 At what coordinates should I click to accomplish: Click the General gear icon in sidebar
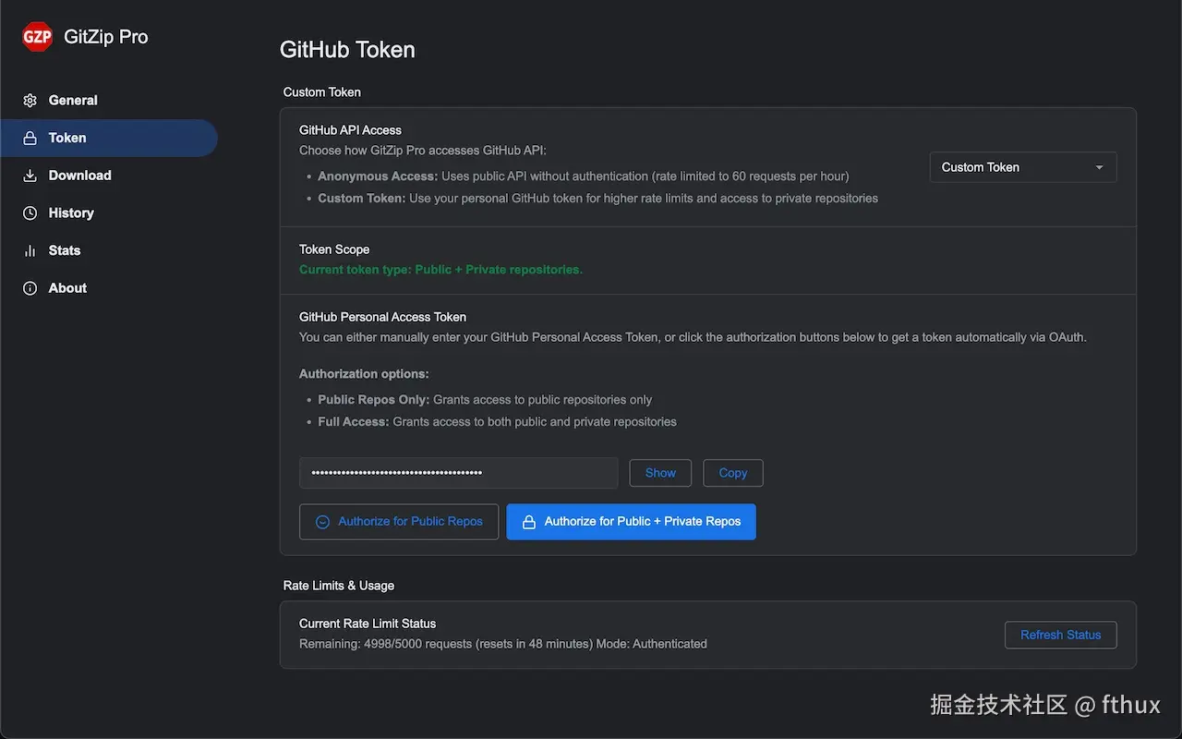[30, 101]
